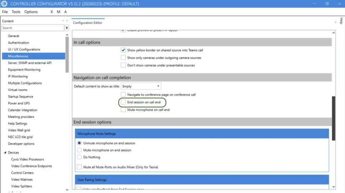The image size is (345, 193).
Task: Select Calendar integration in Content list
Action: click(x=23, y=110)
